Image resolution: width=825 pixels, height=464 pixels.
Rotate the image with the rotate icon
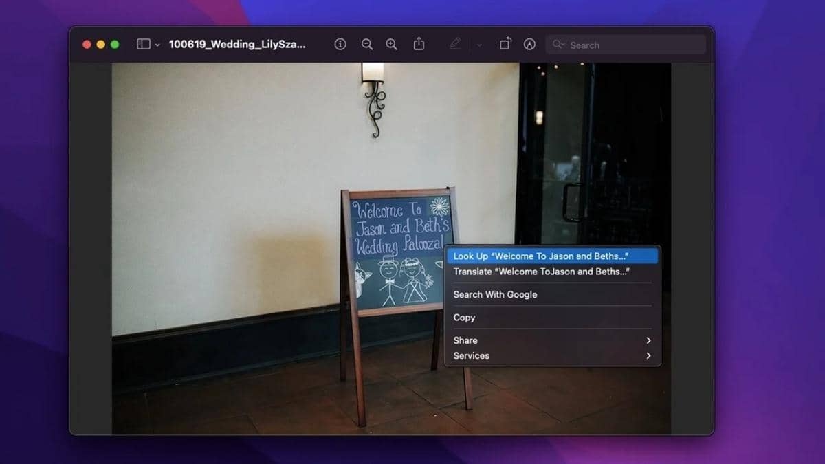(x=505, y=44)
